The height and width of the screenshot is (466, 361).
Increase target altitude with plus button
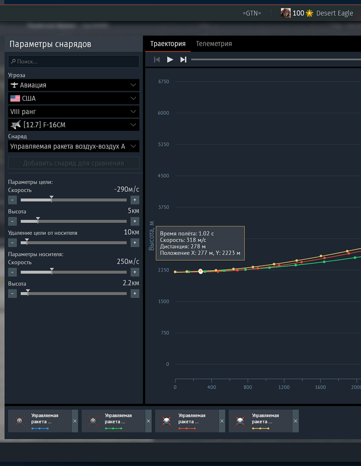coord(135,221)
